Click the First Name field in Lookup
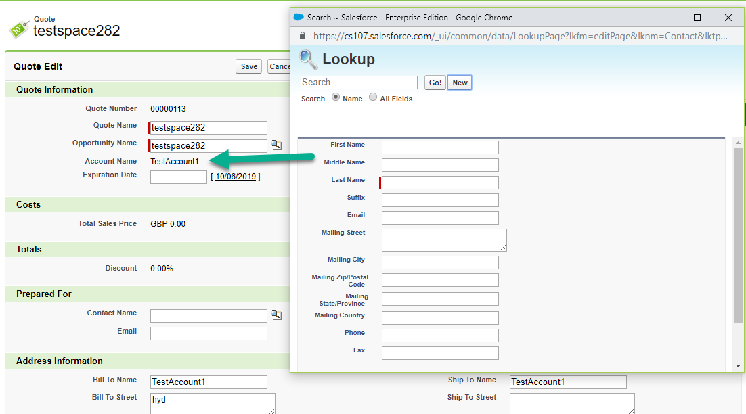The height and width of the screenshot is (414, 746). [440, 147]
